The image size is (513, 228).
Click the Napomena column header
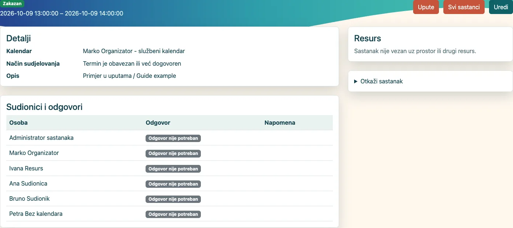(280, 122)
